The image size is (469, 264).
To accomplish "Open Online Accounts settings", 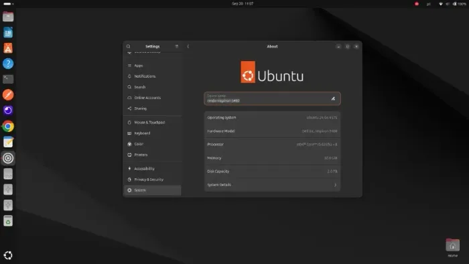I will pyautogui.click(x=153, y=98).
